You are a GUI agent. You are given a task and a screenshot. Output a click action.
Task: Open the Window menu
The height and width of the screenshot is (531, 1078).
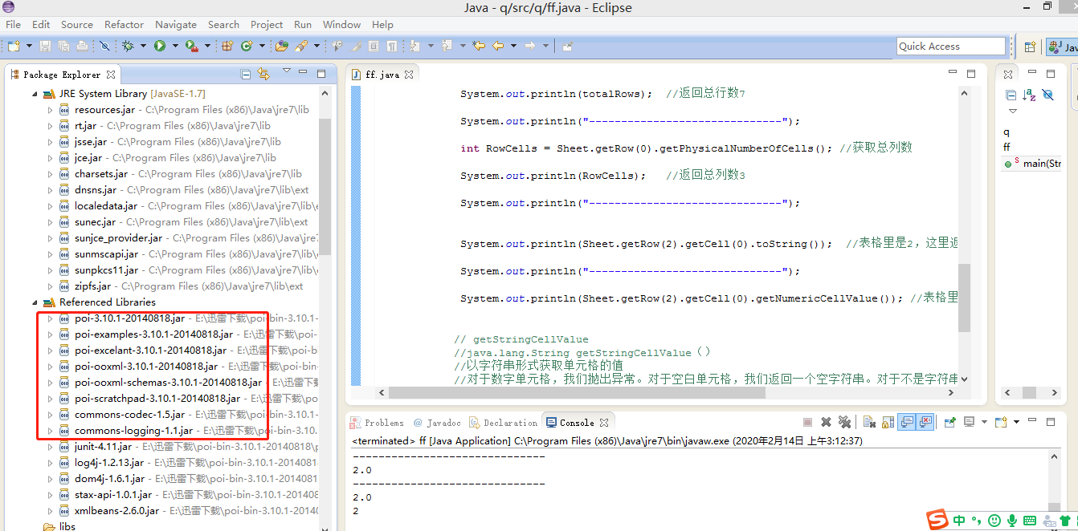pyautogui.click(x=341, y=24)
